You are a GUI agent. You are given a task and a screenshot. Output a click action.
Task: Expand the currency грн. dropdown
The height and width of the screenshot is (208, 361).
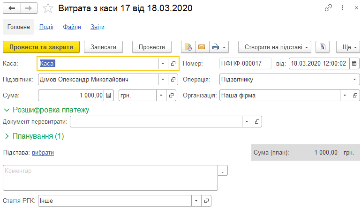[161, 95]
